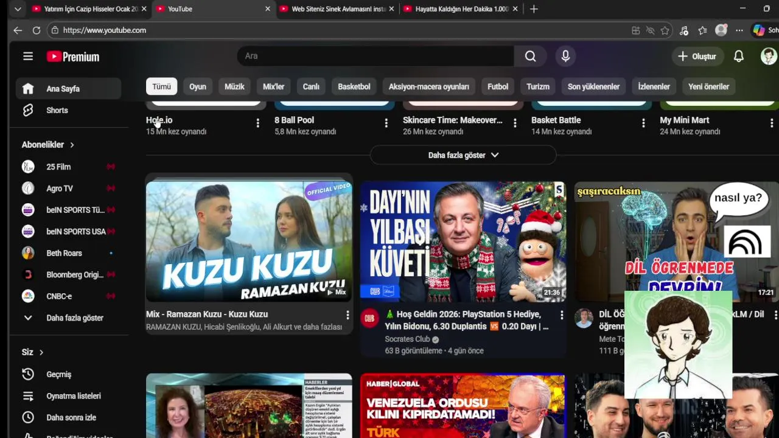The width and height of the screenshot is (779, 438).
Task: Open the 8 Ball Pool game title
Action: pos(294,120)
